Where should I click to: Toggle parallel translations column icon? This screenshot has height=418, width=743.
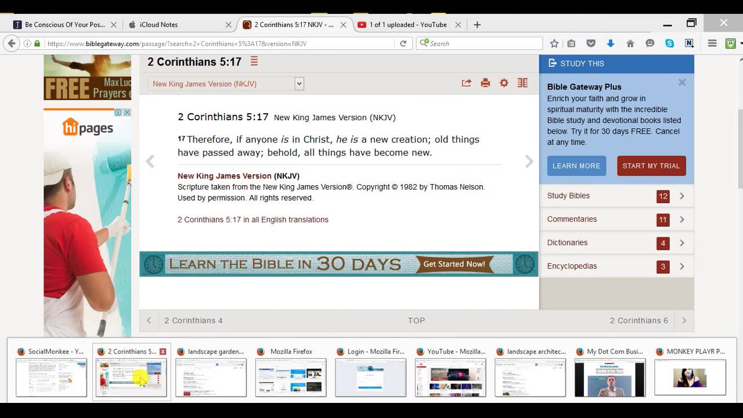pos(522,83)
